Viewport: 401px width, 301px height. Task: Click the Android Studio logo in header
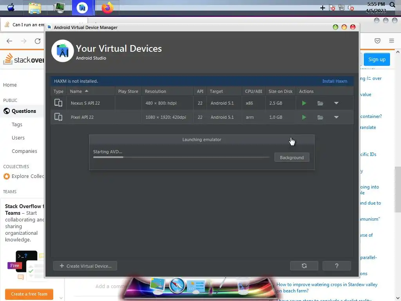pyautogui.click(x=63, y=51)
